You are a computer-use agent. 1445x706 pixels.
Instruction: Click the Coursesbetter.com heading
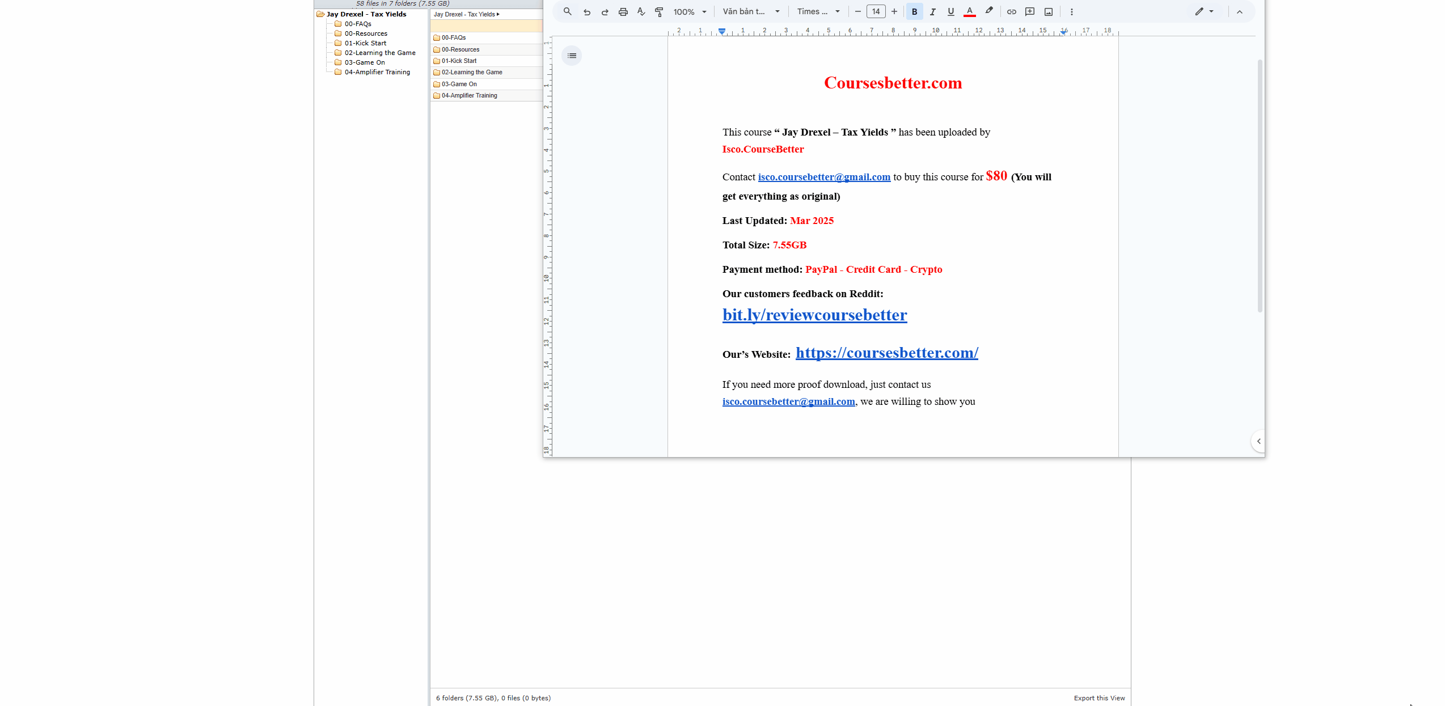(x=893, y=83)
